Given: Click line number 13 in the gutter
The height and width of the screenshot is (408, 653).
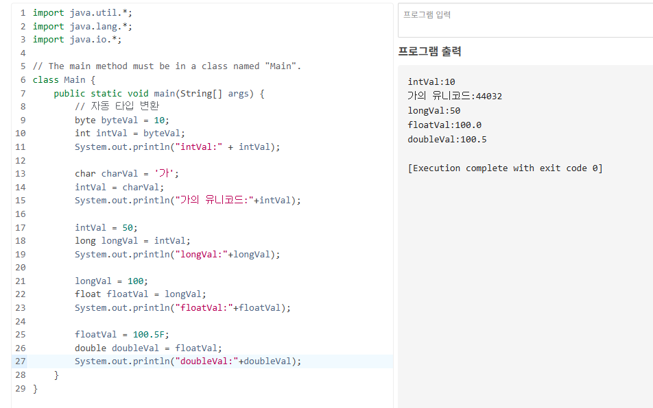Looking at the screenshot, I should tap(21, 174).
